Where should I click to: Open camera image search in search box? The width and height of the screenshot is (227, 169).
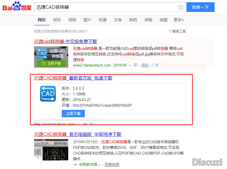[180, 7]
